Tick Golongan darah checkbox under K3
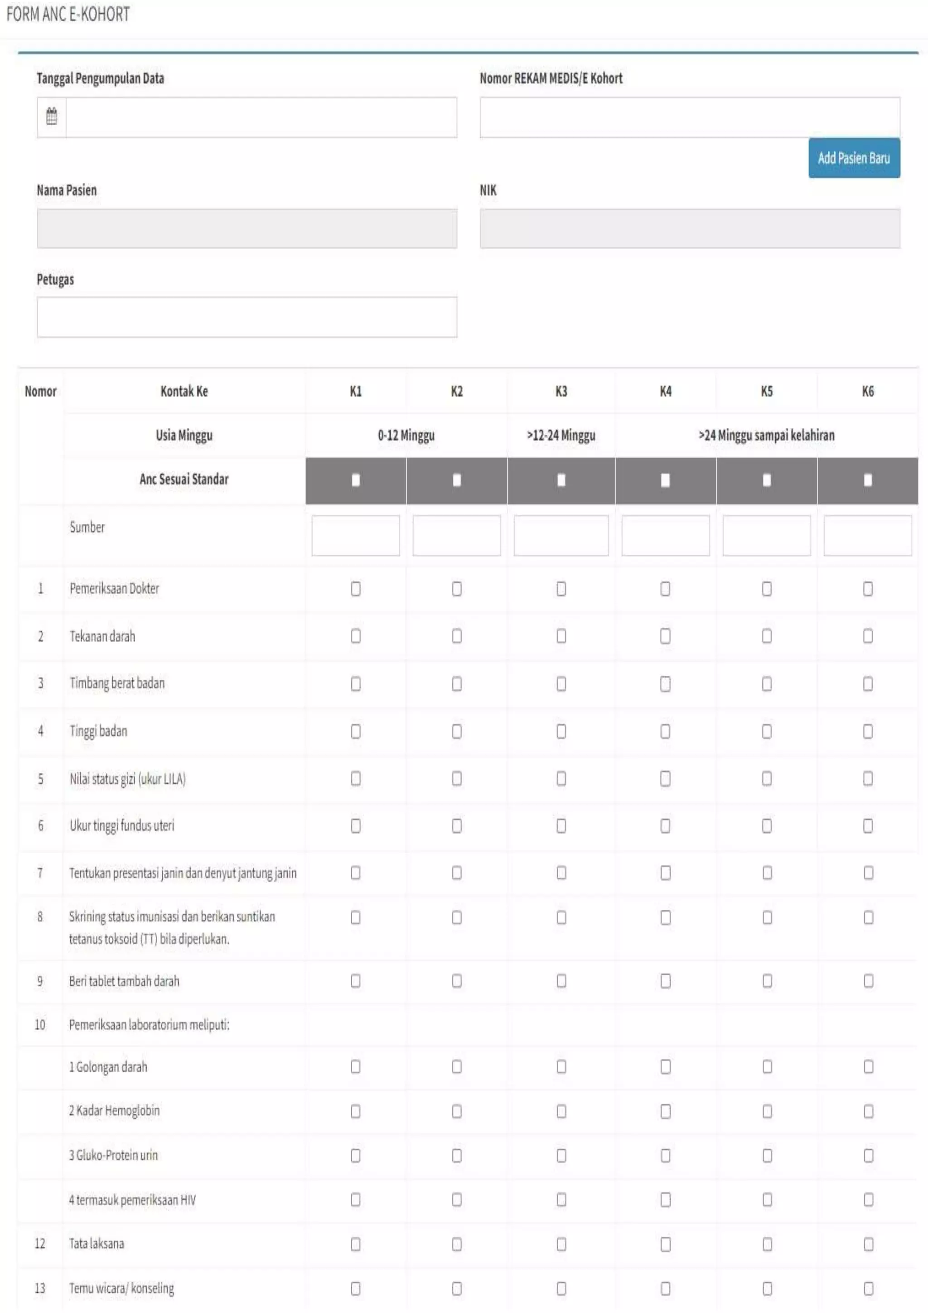928x1313 pixels. point(561,1066)
